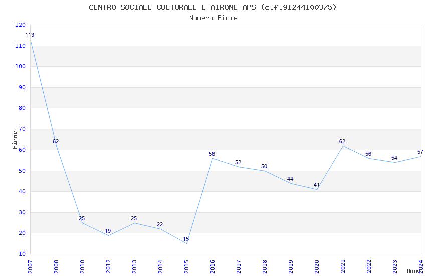Click the 113 data point for 2007

(30, 35)
